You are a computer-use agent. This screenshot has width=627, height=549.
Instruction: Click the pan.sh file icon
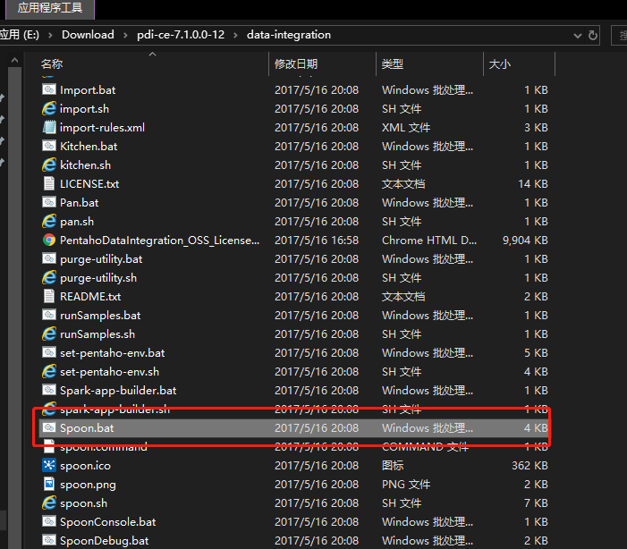49,221
